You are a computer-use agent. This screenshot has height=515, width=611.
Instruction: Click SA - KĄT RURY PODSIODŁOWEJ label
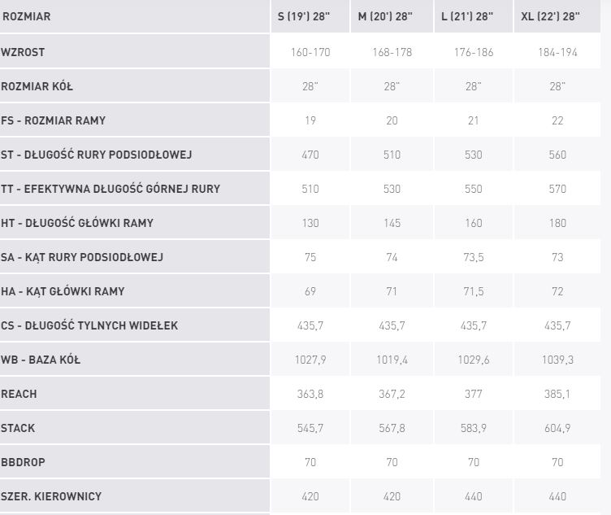click(x=82, y=257)
